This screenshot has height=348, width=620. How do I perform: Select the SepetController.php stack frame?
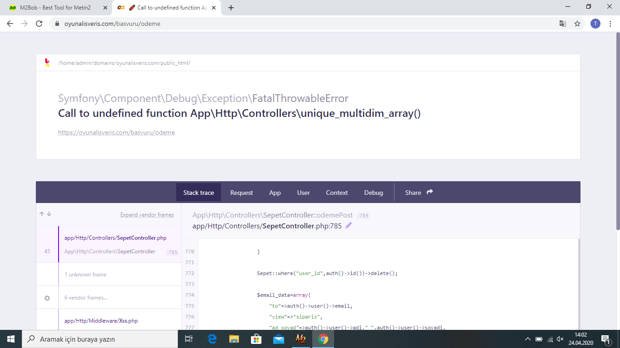[x=109, y=244]
